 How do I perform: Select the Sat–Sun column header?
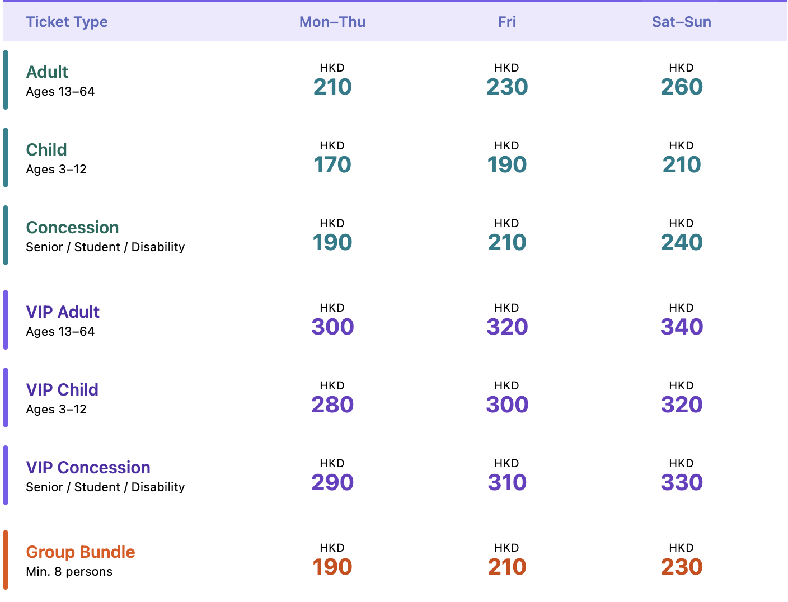[682, 22]
